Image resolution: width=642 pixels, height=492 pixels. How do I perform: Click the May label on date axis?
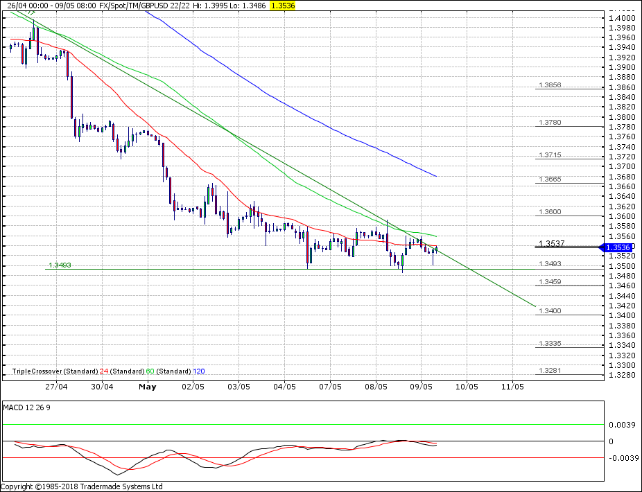click(x=147, y=387)
